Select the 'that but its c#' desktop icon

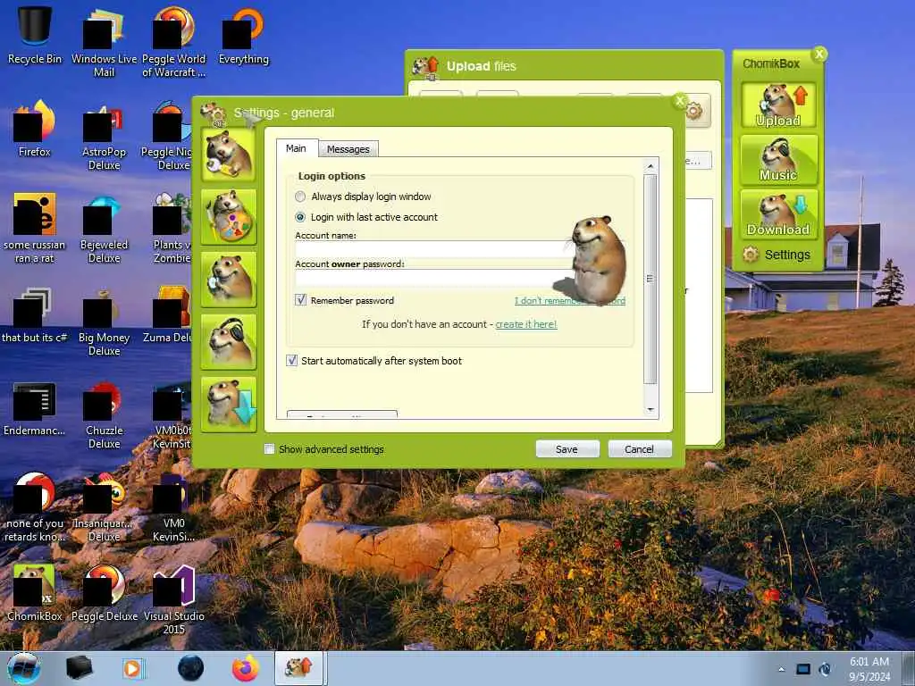35,315
